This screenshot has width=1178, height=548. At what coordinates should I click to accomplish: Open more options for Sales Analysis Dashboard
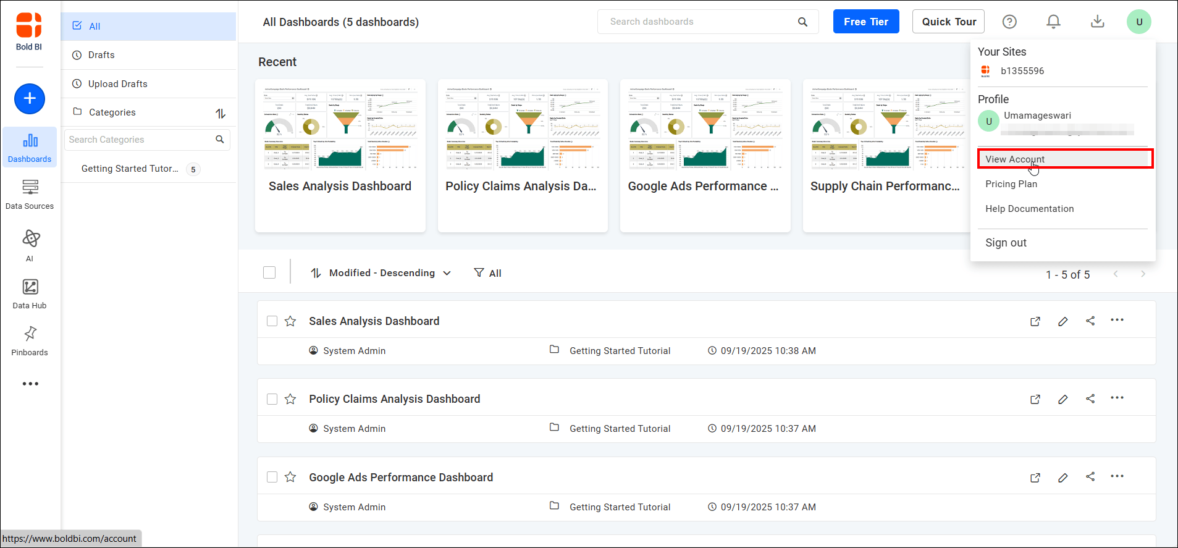1117,320
